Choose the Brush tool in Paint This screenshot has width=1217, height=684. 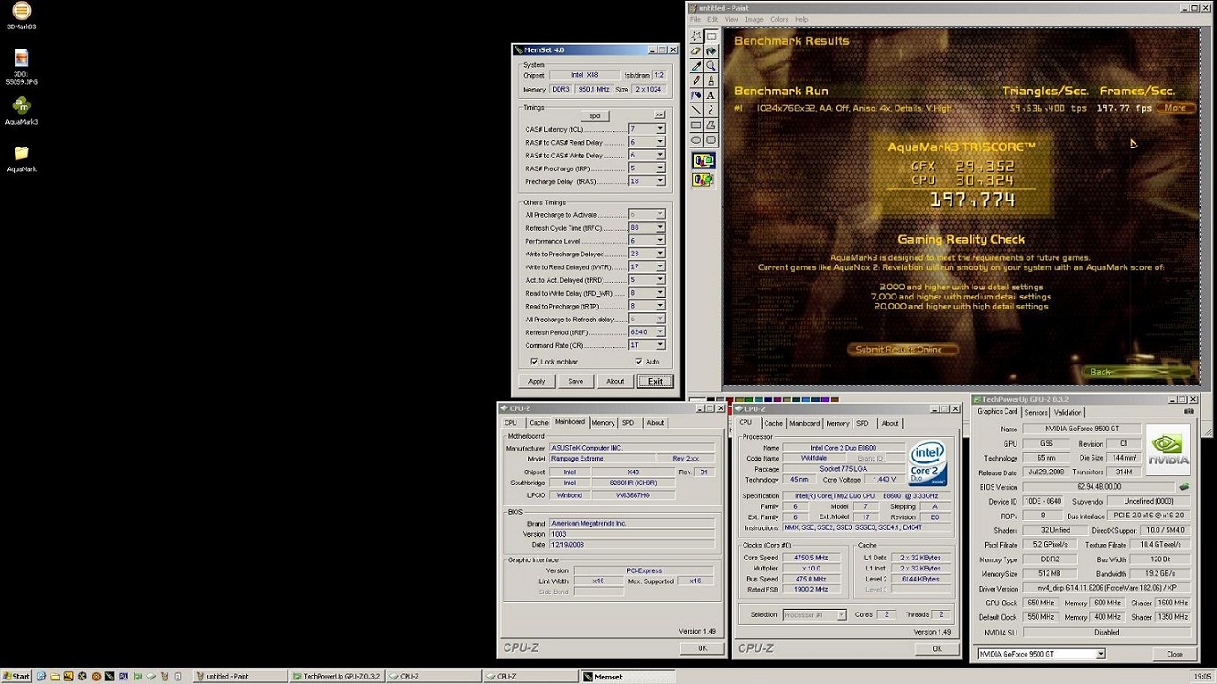click(711, 81)
